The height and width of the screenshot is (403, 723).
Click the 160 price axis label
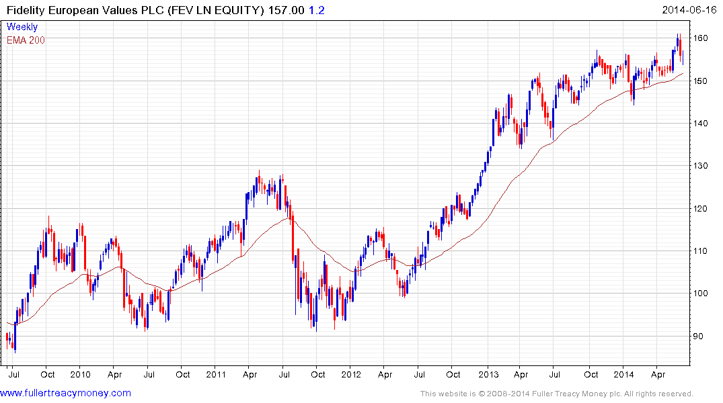701,38
